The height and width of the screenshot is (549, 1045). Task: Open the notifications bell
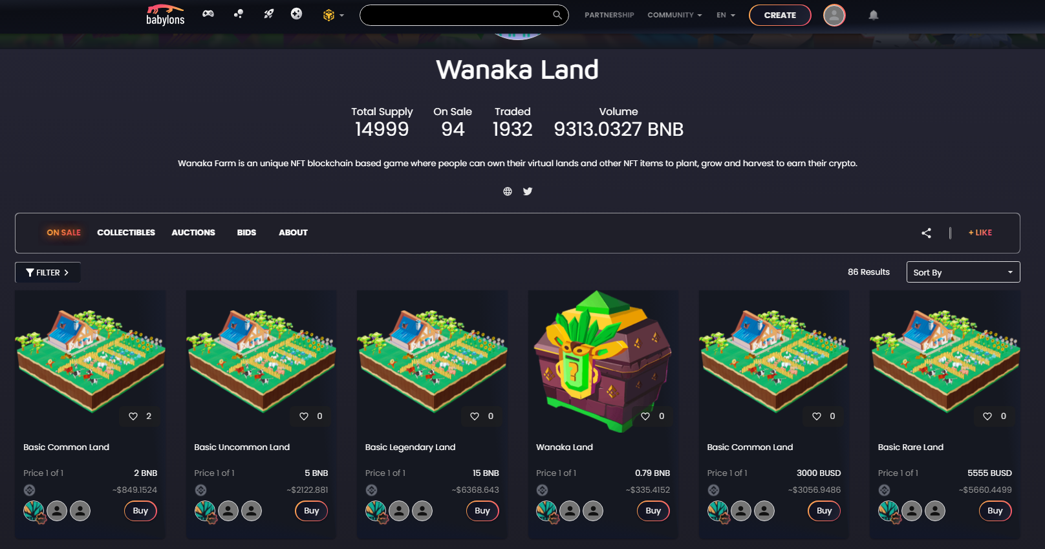873,15
